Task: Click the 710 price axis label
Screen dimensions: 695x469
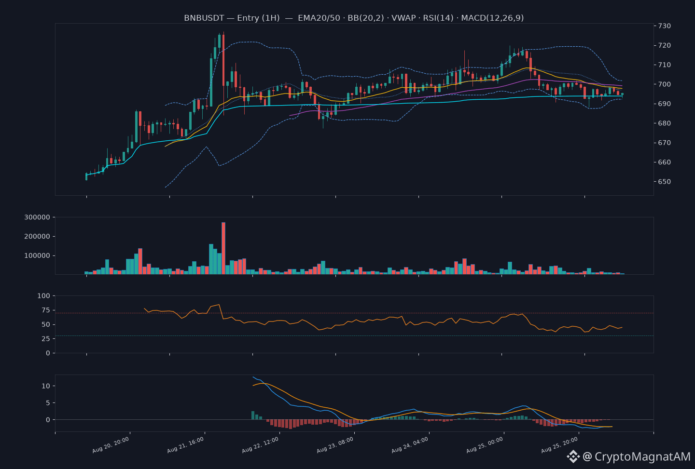Action: (664, 65)
